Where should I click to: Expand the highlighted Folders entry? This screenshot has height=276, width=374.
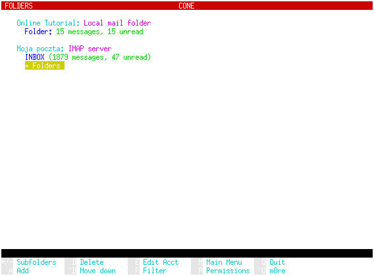coord(45,66)
